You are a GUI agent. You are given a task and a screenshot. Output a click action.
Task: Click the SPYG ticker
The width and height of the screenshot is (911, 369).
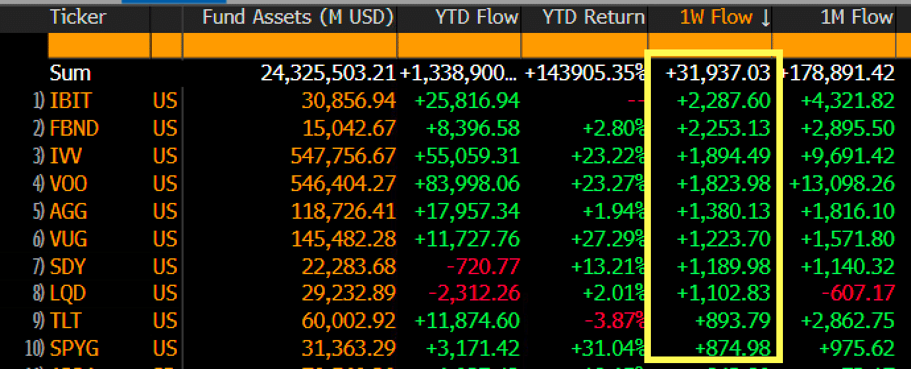(x=74, y=348)
